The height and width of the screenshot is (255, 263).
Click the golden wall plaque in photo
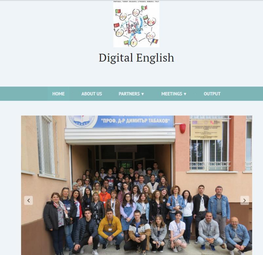pos(206,130)
